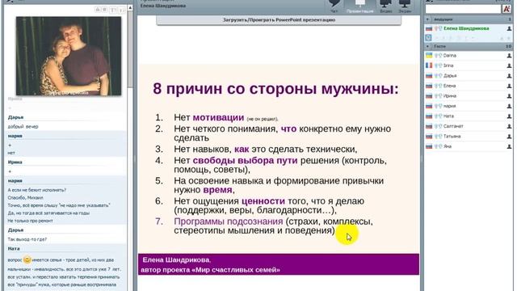This screenshot has width=517, height=291.
Task: Click slide item 'Программы подсознания'
Action: click(228, 221)
